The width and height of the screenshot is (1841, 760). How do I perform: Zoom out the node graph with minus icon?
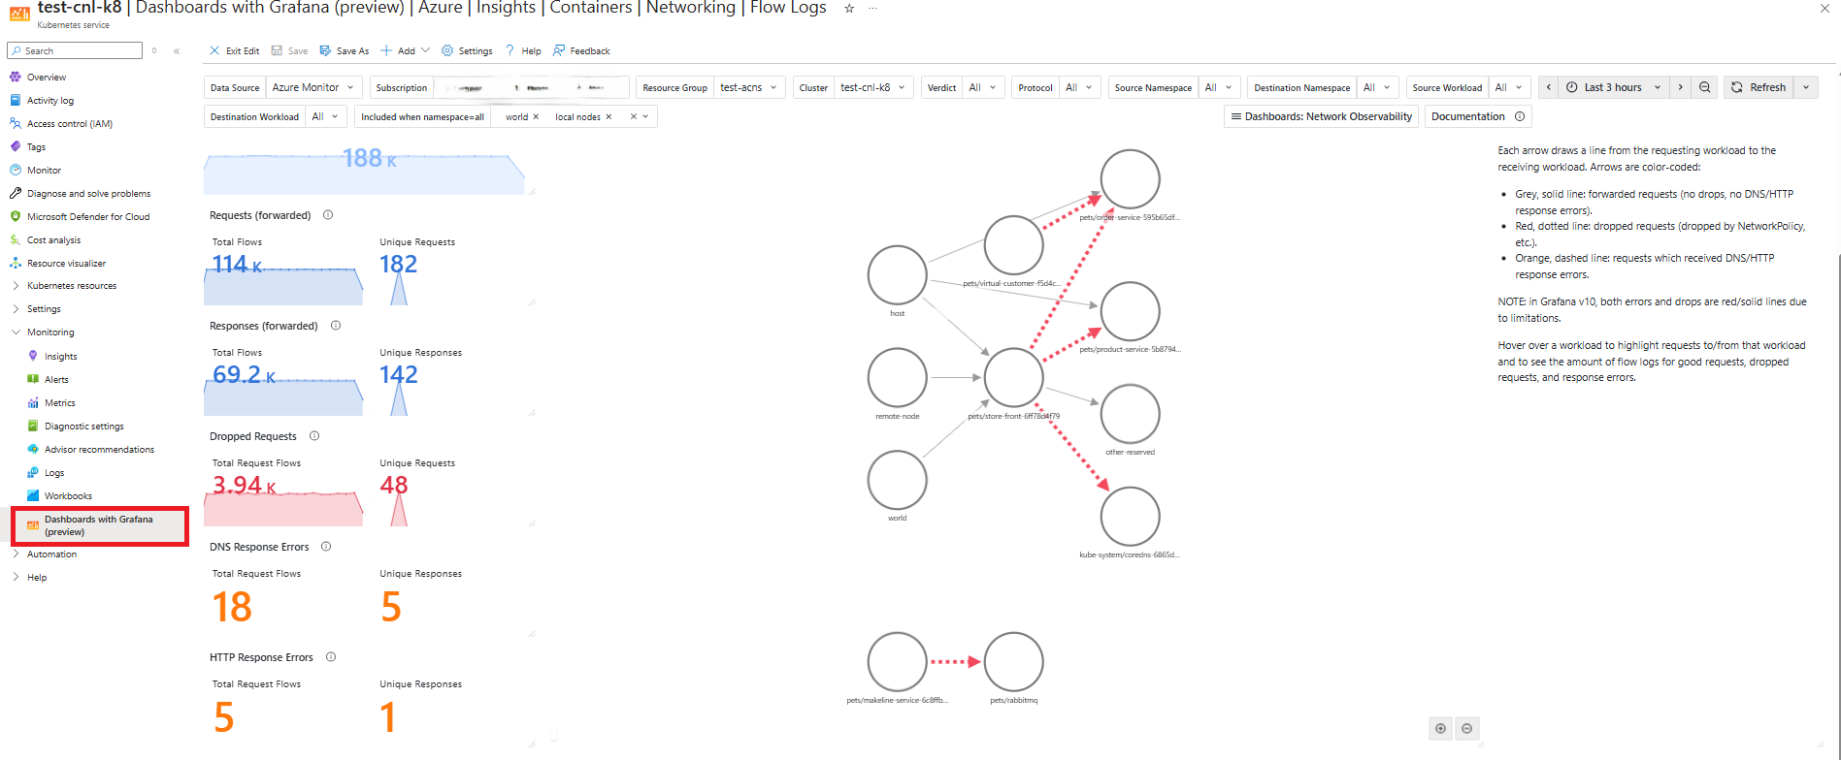pos(1466,728)
